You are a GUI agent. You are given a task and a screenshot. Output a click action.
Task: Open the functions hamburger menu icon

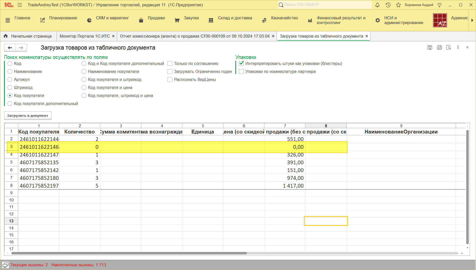[20, 5]
